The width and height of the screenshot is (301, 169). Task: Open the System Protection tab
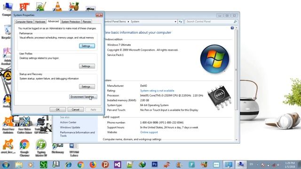click(x=71, y=22)
